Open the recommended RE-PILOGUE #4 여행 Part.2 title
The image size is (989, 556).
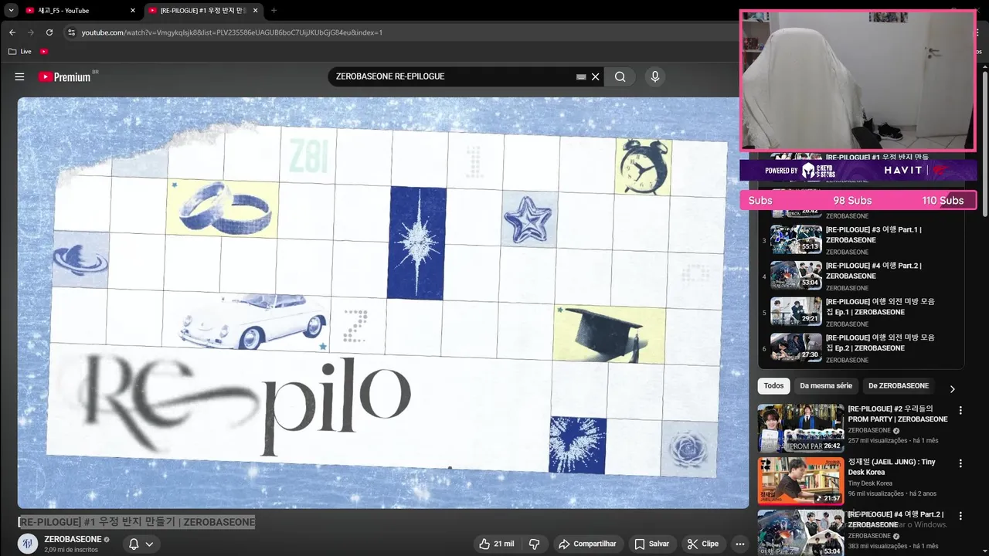tap(896, 520)
